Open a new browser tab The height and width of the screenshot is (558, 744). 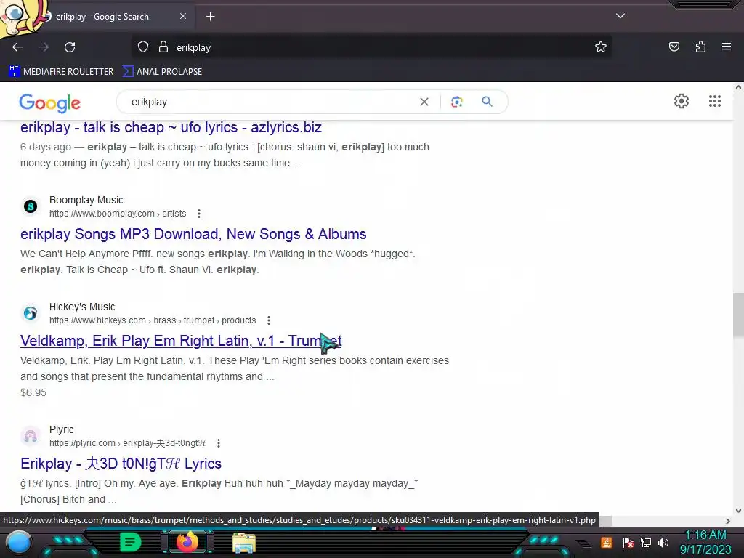pyautogui.click(x=210, y=17)
